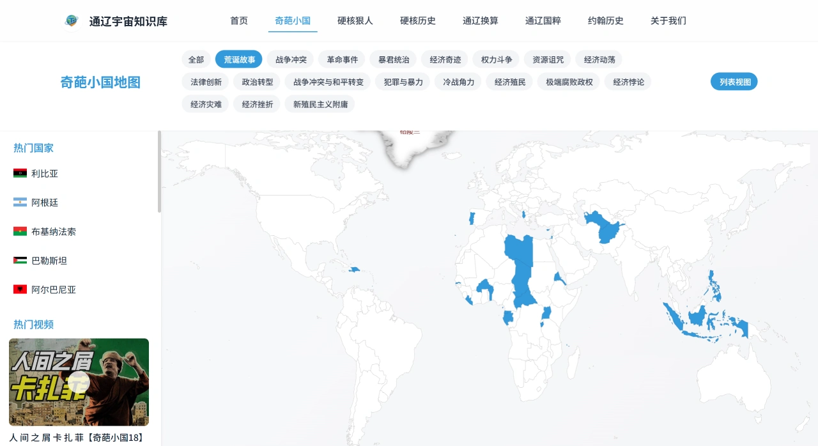
Task: Click Indonesia highlighted on the map
Action: [x=698, y=317]
